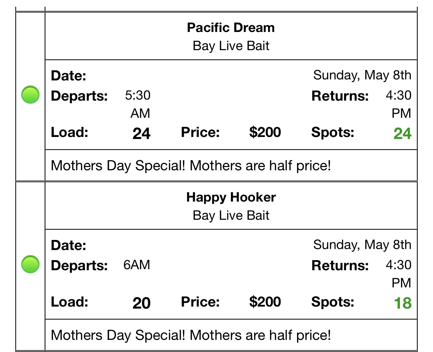Open the Pacific Dream trip title
This screenshot has height=352, width=433.
click(x=231, y=28)
